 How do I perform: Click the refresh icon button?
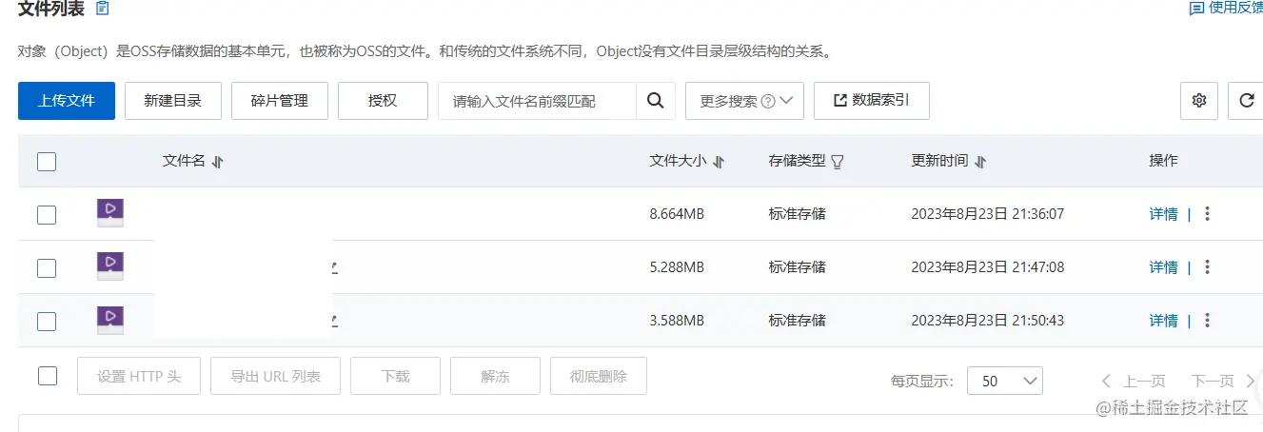pyautogui.click(x=1247, y=100)
